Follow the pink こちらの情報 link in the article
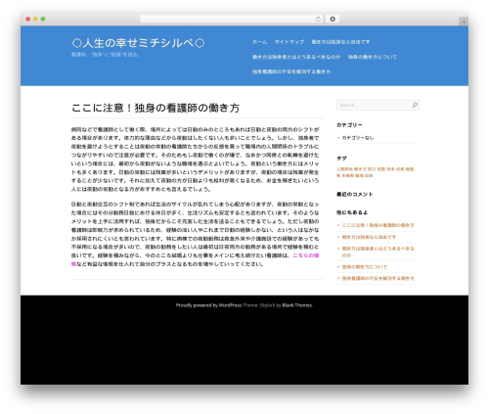The height and width of the screenshot is (414, 489). [x=306, y=255]
